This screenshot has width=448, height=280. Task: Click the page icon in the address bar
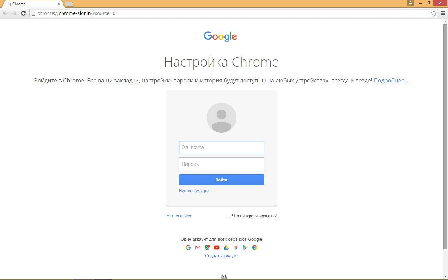coord(34,13)
